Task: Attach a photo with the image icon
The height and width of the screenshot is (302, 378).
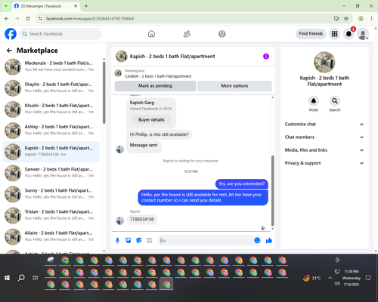Action: pyautogui.click(x=129, y=241)
